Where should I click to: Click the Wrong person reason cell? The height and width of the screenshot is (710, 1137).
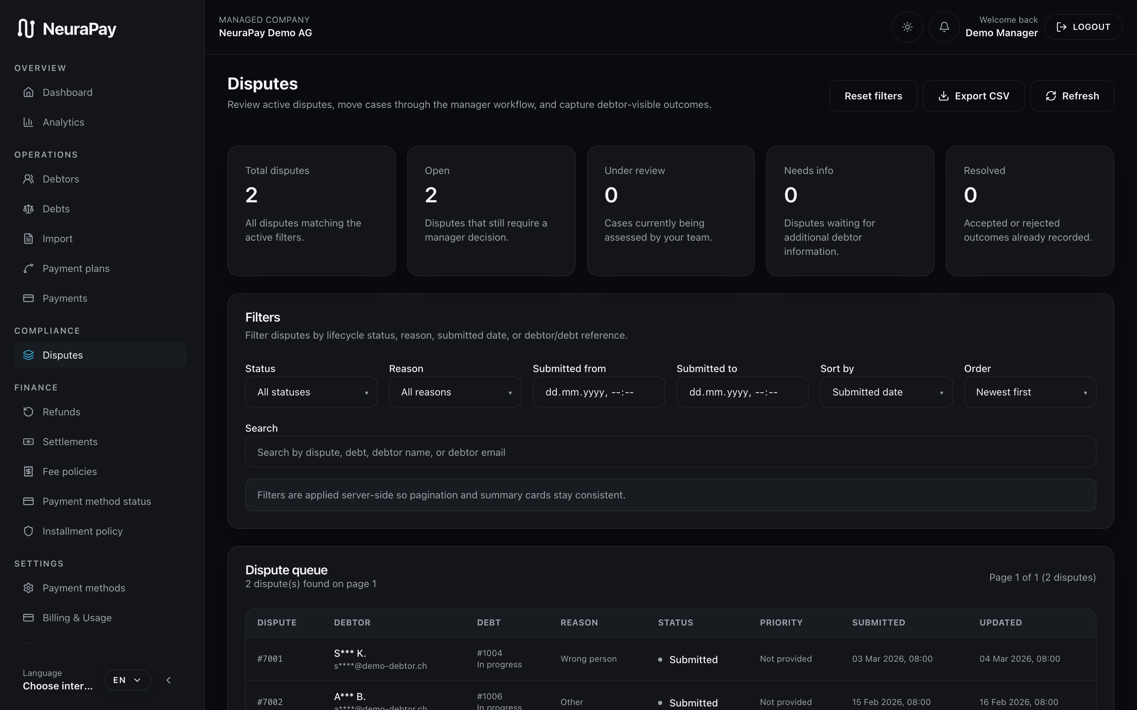tap(589, 659)
